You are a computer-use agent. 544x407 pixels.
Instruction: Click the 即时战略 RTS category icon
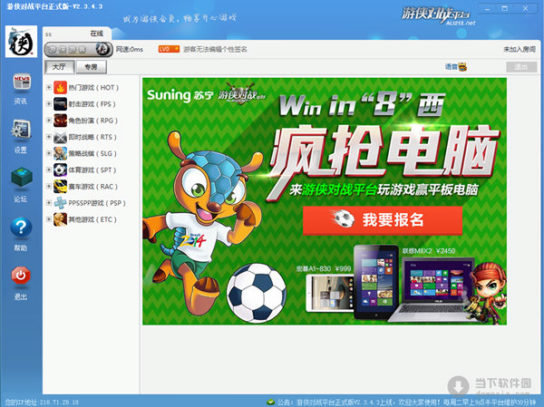[61, 137]
